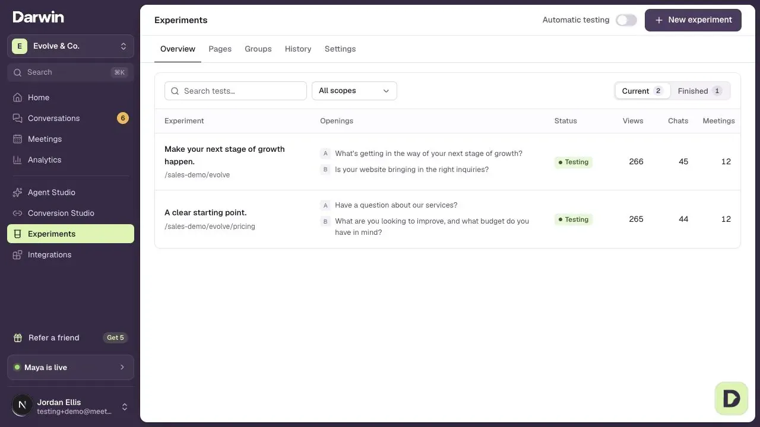This screenshot has height=427, width=760.
Task: Open the 'Make your next stage of growth happen.' experiment
Action: pos(224,155)
